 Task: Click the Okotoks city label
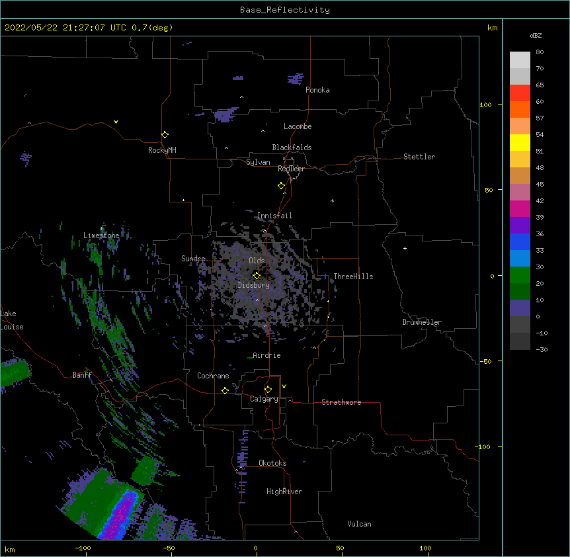click(272, 463)
